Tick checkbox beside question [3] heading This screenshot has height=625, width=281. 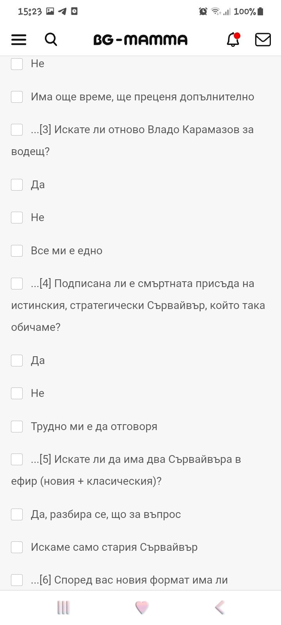(17, 129)
